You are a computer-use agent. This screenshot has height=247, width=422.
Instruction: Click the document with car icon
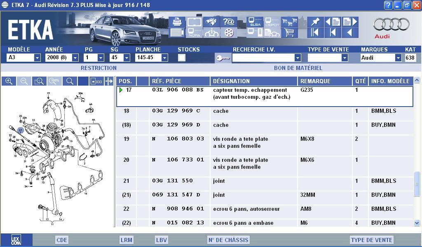(x=272, y=33)
